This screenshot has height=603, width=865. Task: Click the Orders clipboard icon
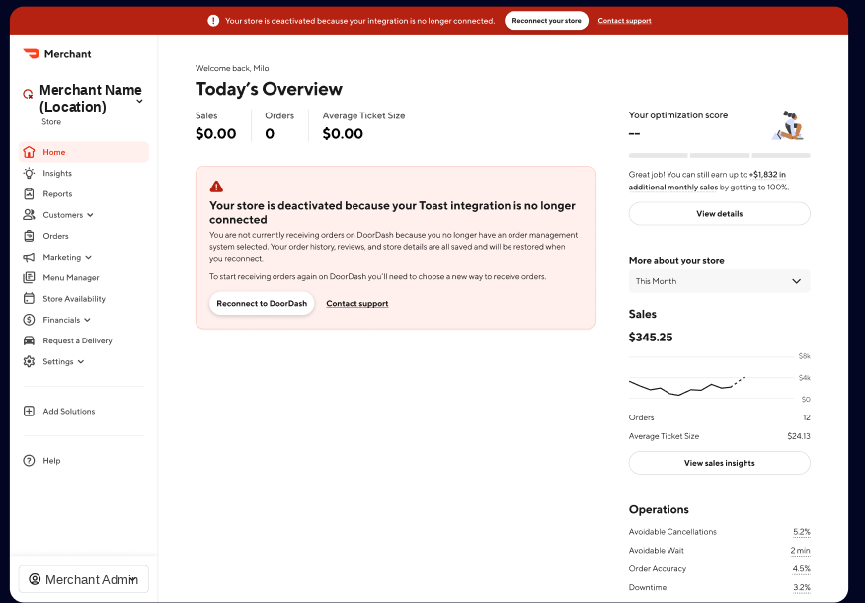pos(30,236)
